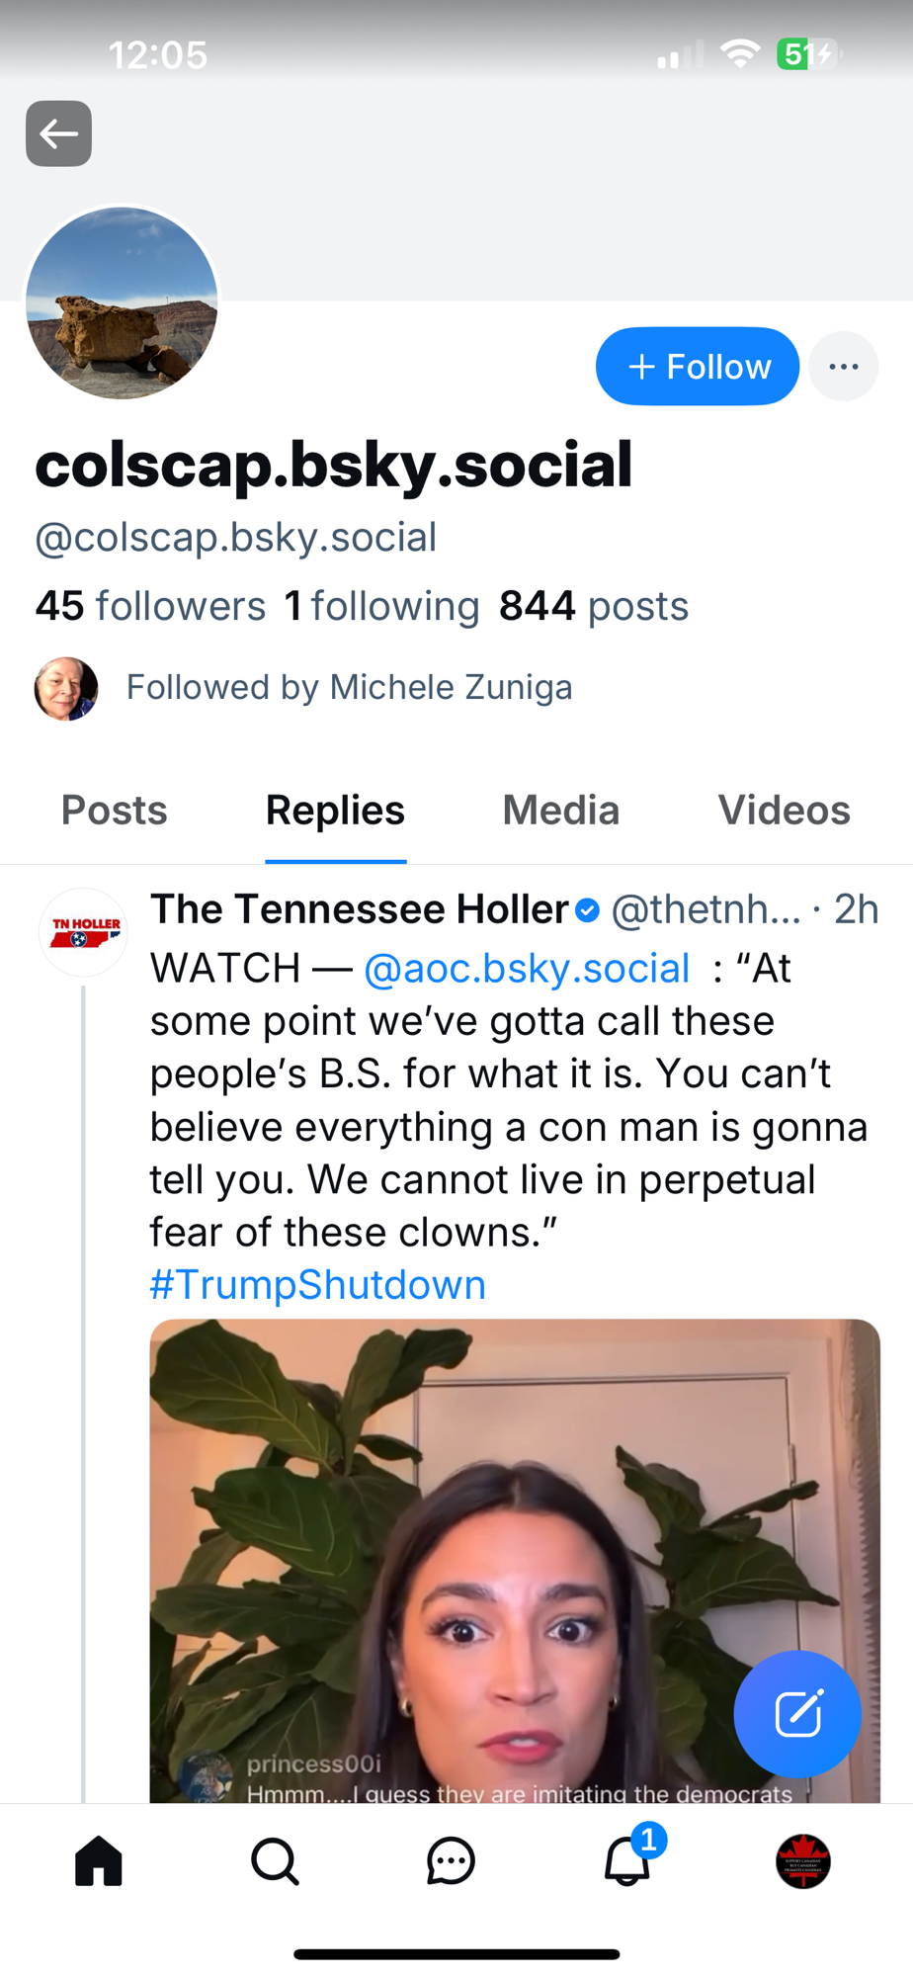Open the 45 followers list

150,606
